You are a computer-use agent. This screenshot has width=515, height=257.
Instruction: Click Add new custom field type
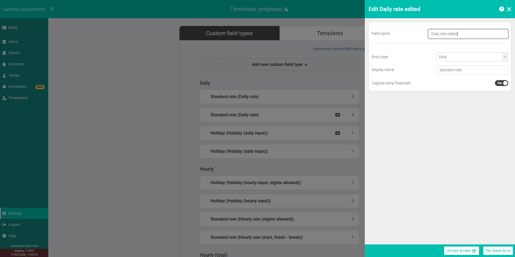click(279, 64)
